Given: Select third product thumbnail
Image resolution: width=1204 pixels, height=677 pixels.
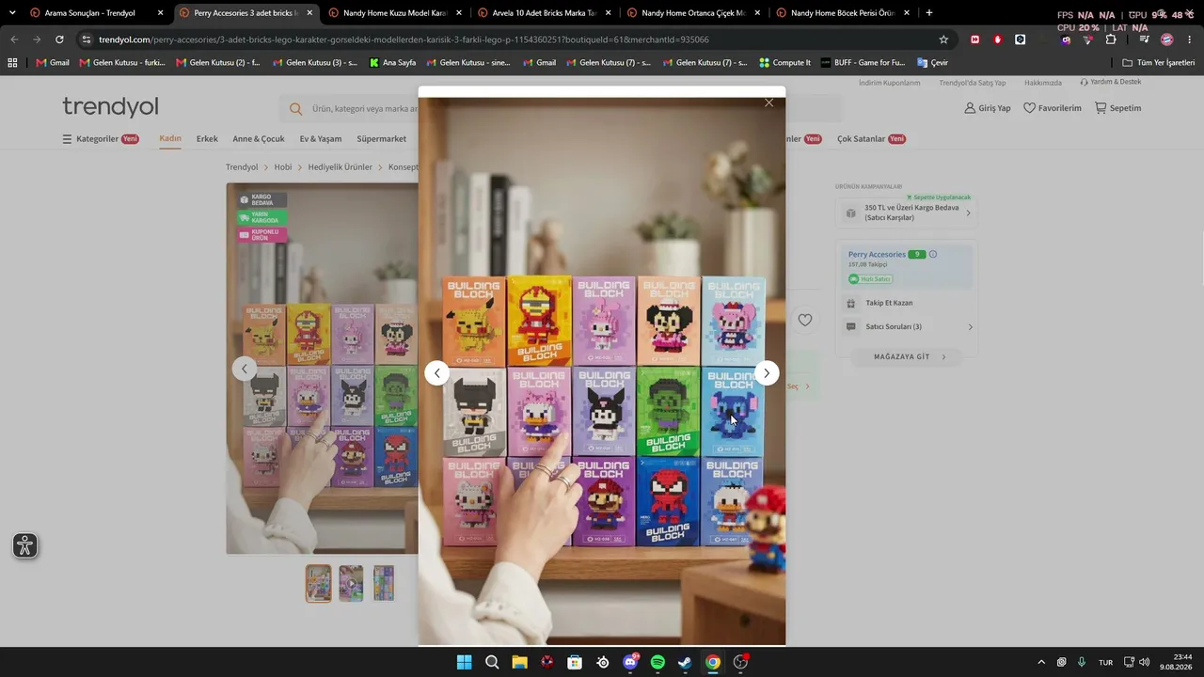Looking at the screenshot, I should [384, 583].
